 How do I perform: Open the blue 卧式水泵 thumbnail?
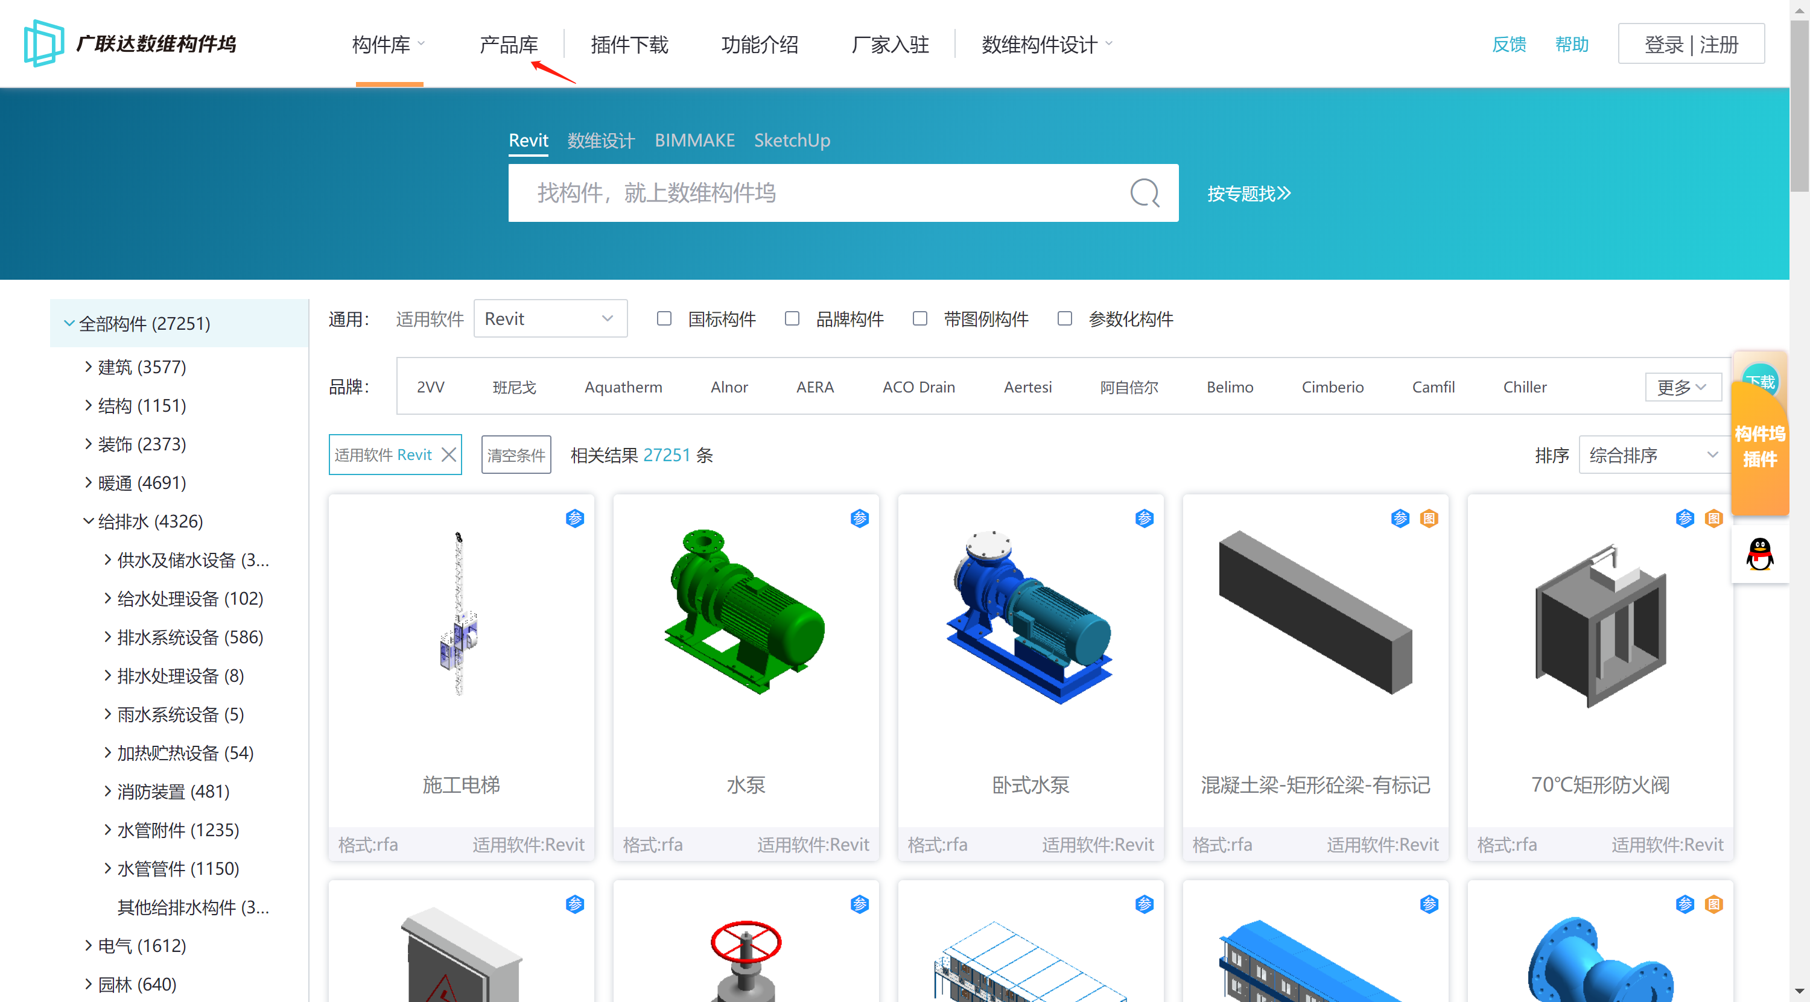point(1029,617)
